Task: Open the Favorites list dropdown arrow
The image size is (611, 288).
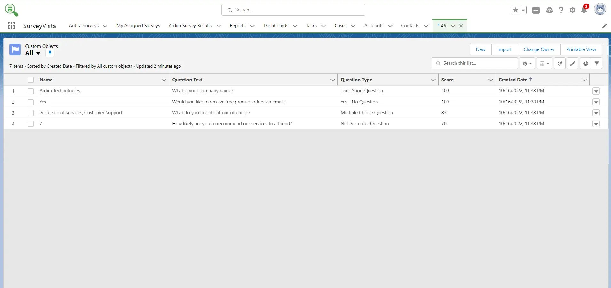Action: point(523,10)
